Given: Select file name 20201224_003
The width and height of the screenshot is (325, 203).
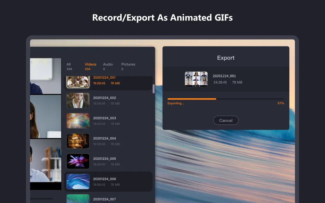Looking at the screenshot, I should [104, 118].
